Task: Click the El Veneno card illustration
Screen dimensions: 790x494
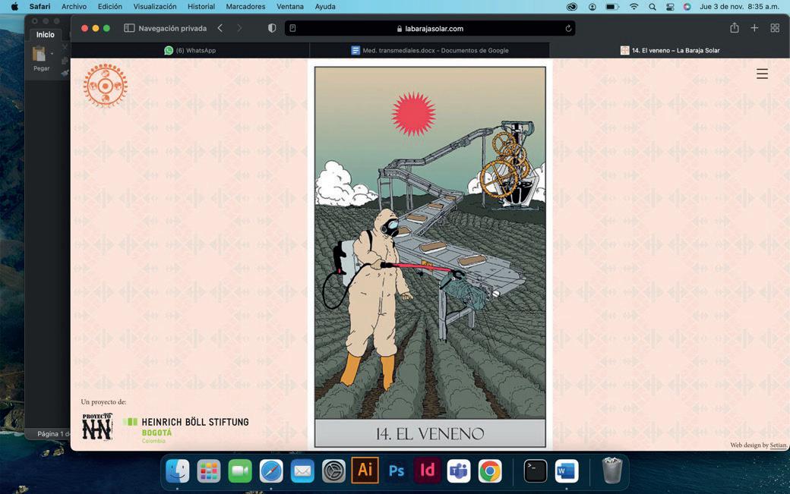Action: point(430,243)
